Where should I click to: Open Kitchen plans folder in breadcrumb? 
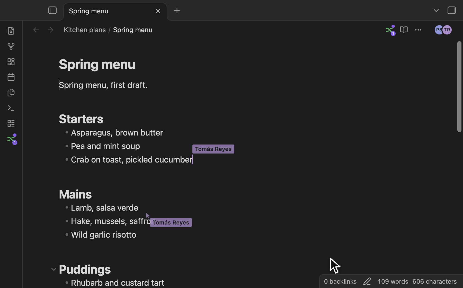coord(85,30)
